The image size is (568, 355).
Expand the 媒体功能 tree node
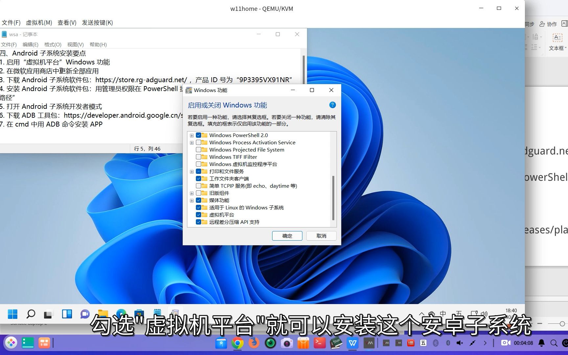[192, 200]
